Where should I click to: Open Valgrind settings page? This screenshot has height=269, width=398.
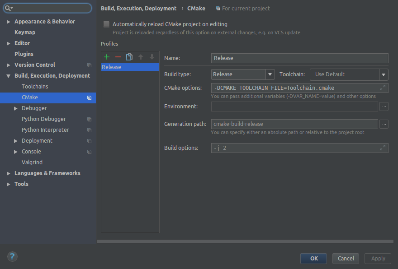coord(32,162)
